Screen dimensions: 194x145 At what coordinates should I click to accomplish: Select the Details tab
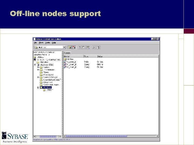coord(67,53)
